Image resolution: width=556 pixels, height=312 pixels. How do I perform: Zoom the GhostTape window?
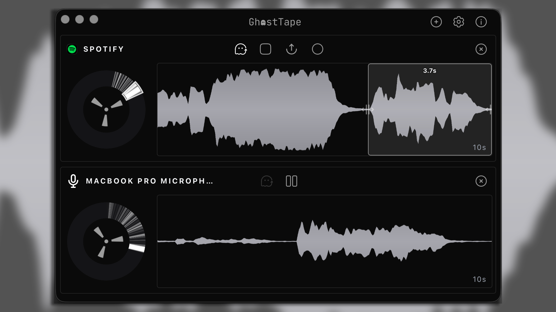click(94, 19)
